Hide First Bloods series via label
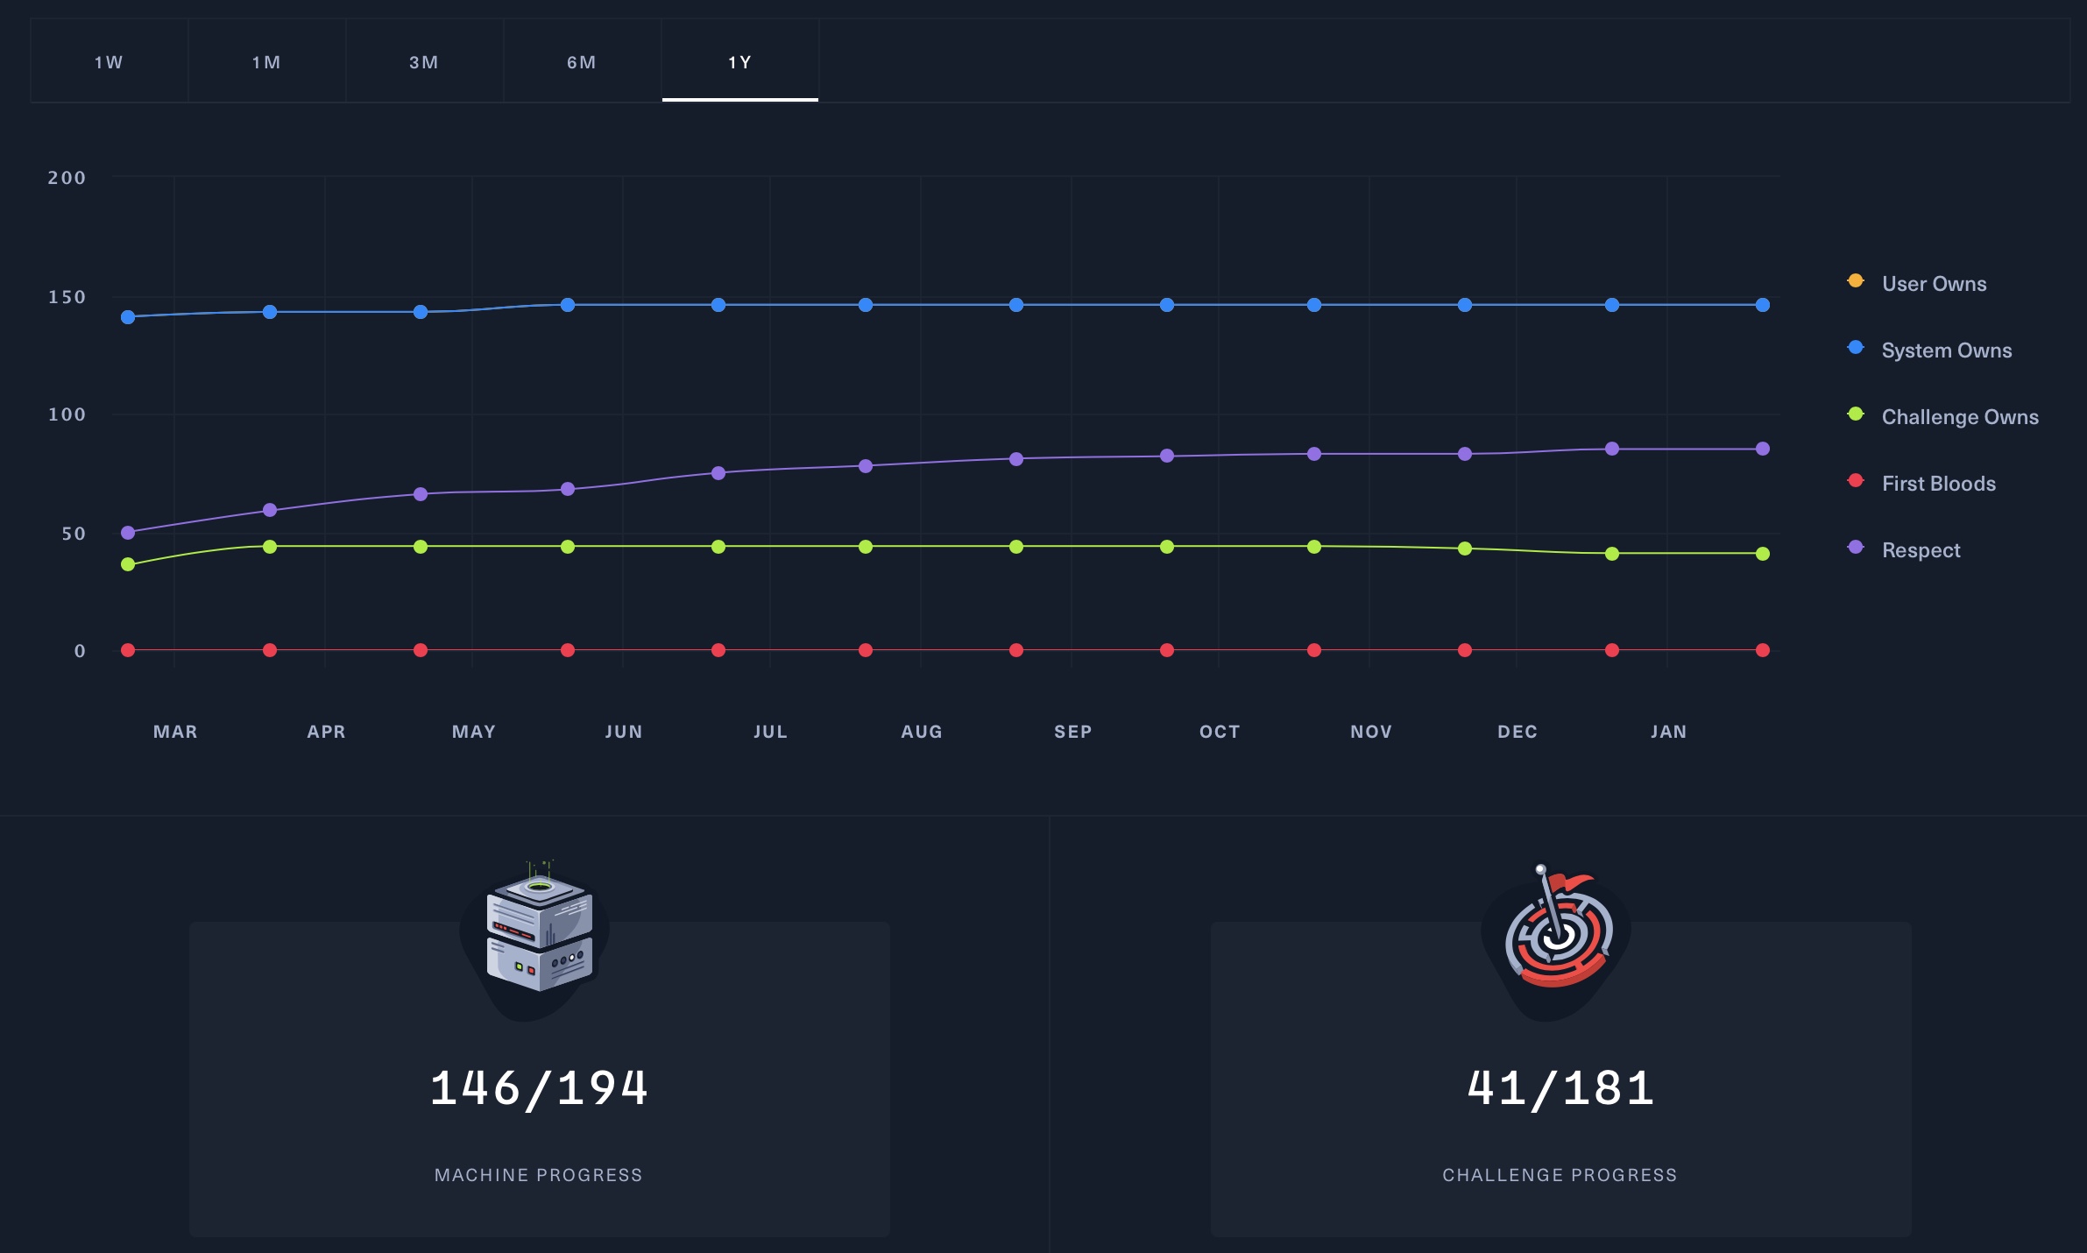The height and width of the screenshot is (1253, 2087). pyautogui.click(x=1938, y=484)
